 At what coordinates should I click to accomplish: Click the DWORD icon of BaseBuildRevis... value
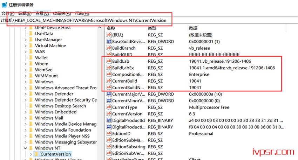coord(109,41)
